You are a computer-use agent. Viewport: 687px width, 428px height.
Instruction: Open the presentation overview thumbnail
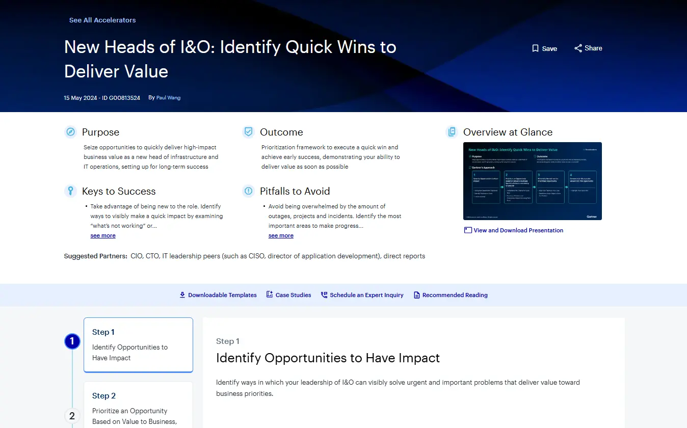point(532,181)
